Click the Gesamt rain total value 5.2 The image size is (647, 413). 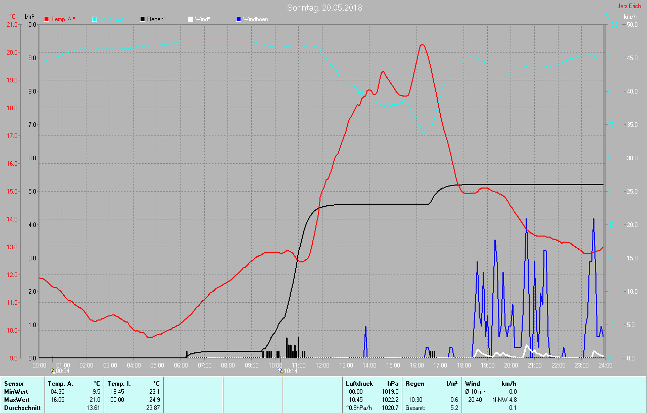pyautogui.click(x=454, y=408)
